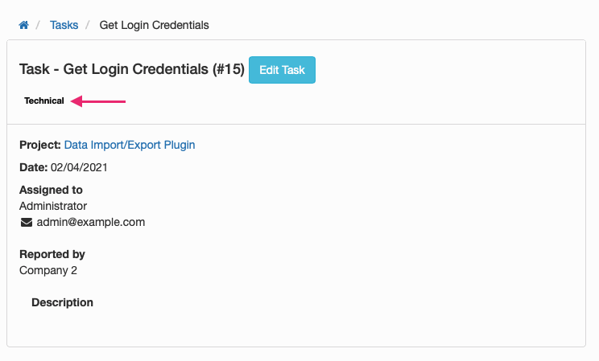The image size is (599, 361).
Task: Click the Assigned to label
Action: click(x=51, y=190)
